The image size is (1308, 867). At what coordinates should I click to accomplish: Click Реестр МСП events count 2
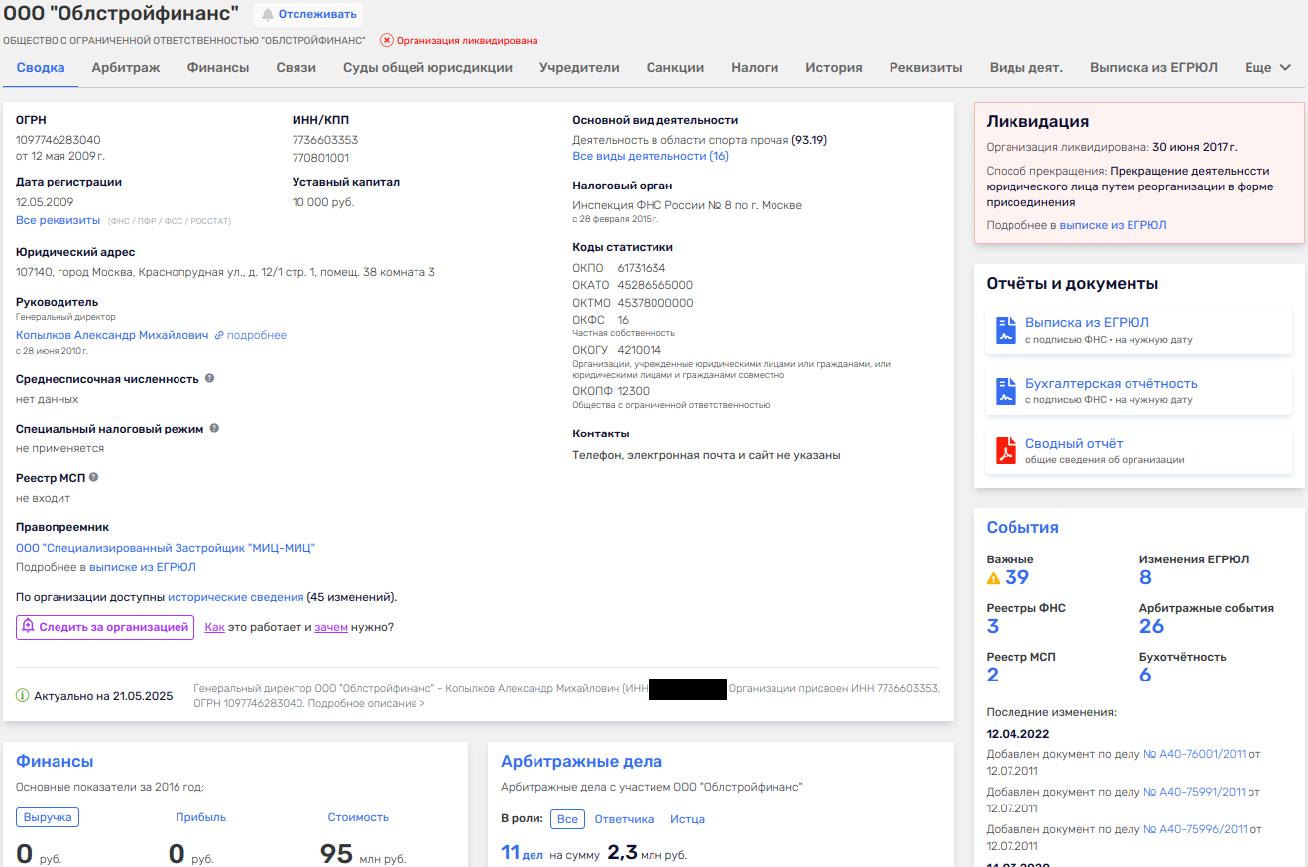coord(993,675)
